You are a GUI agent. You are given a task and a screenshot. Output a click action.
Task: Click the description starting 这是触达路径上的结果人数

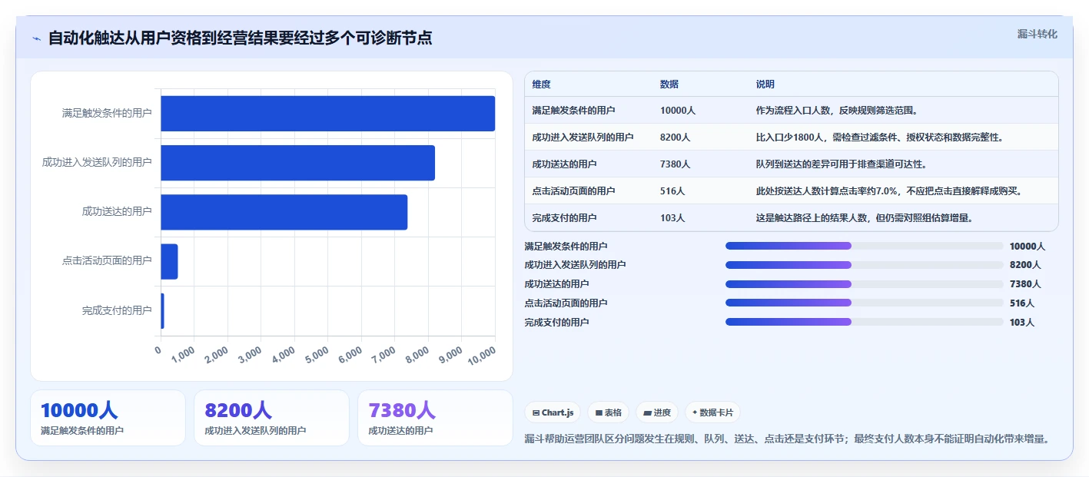coord(865,217)
